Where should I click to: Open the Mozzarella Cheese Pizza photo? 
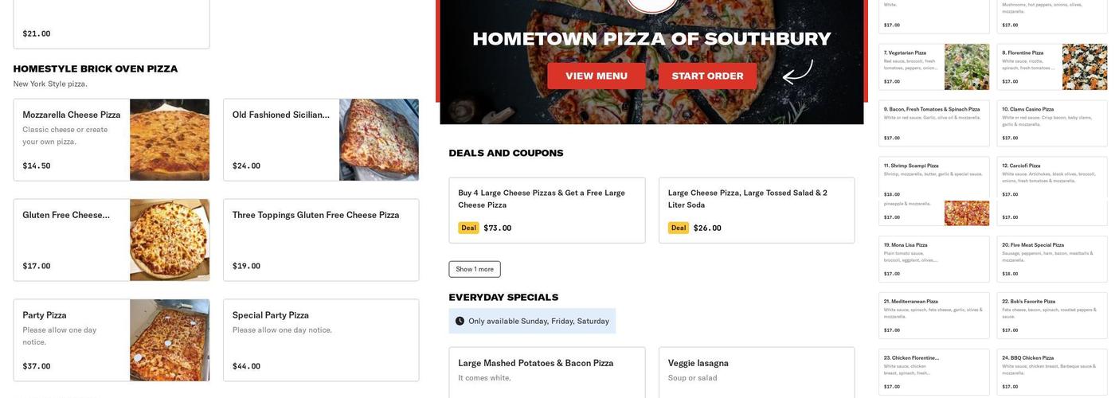(170, 140)
